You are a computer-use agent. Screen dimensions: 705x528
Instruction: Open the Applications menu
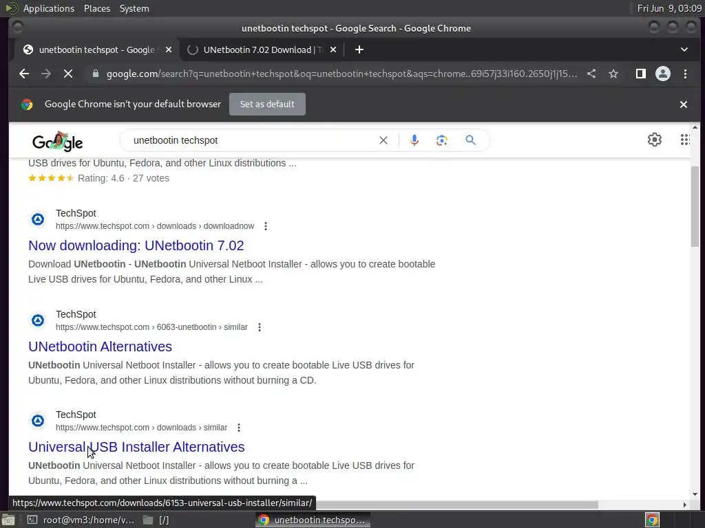[x=49, y=8]
